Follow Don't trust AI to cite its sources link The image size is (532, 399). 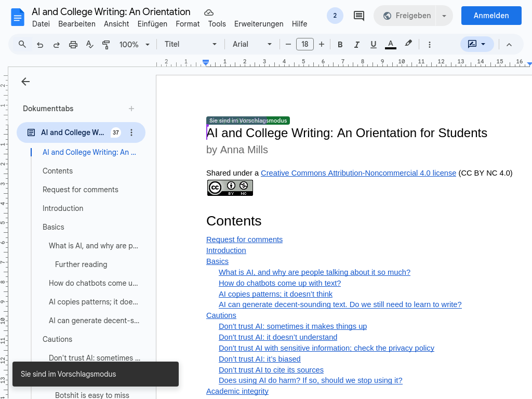tap(271, 370)
